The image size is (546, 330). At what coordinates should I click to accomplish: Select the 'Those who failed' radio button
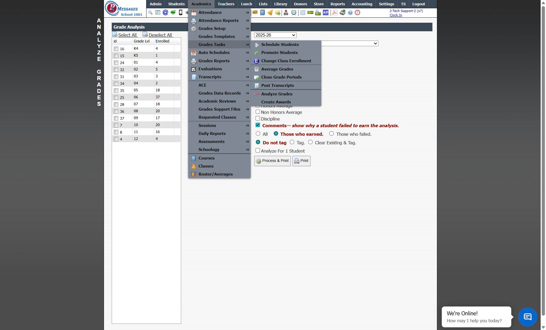331,134
